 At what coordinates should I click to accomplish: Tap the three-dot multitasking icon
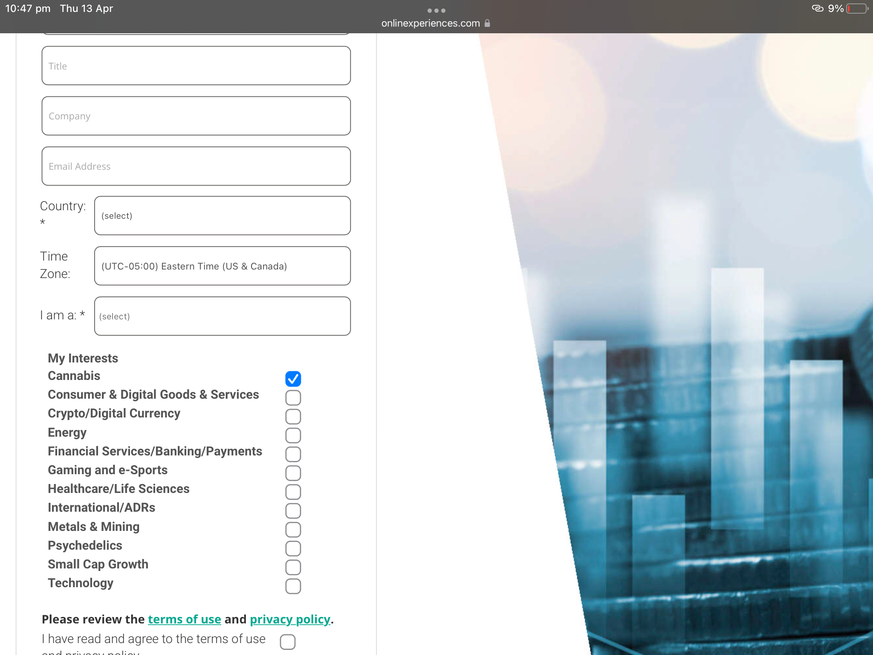(x=436, y=10)
